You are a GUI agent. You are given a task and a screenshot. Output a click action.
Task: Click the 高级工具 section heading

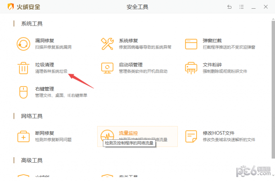tap(32, 160)
